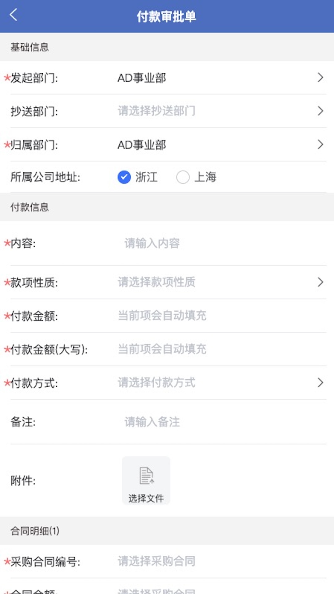
Task: Expand the 款项性质 chevron
Action: click(x=320, y=282)
